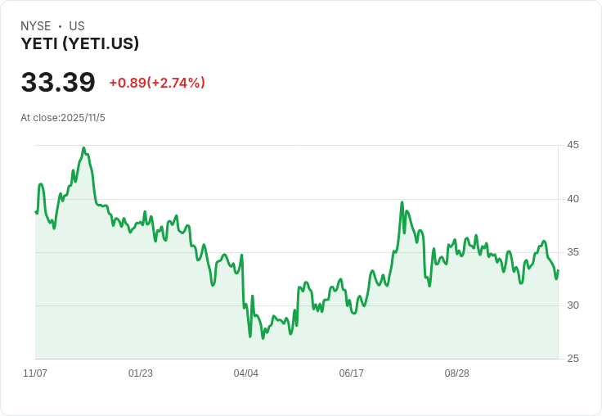The width and height of the screenshot is (602, 416).
Task: Click the YETI (YETI.US) ticker title
Action: click(x=80, y=44)
